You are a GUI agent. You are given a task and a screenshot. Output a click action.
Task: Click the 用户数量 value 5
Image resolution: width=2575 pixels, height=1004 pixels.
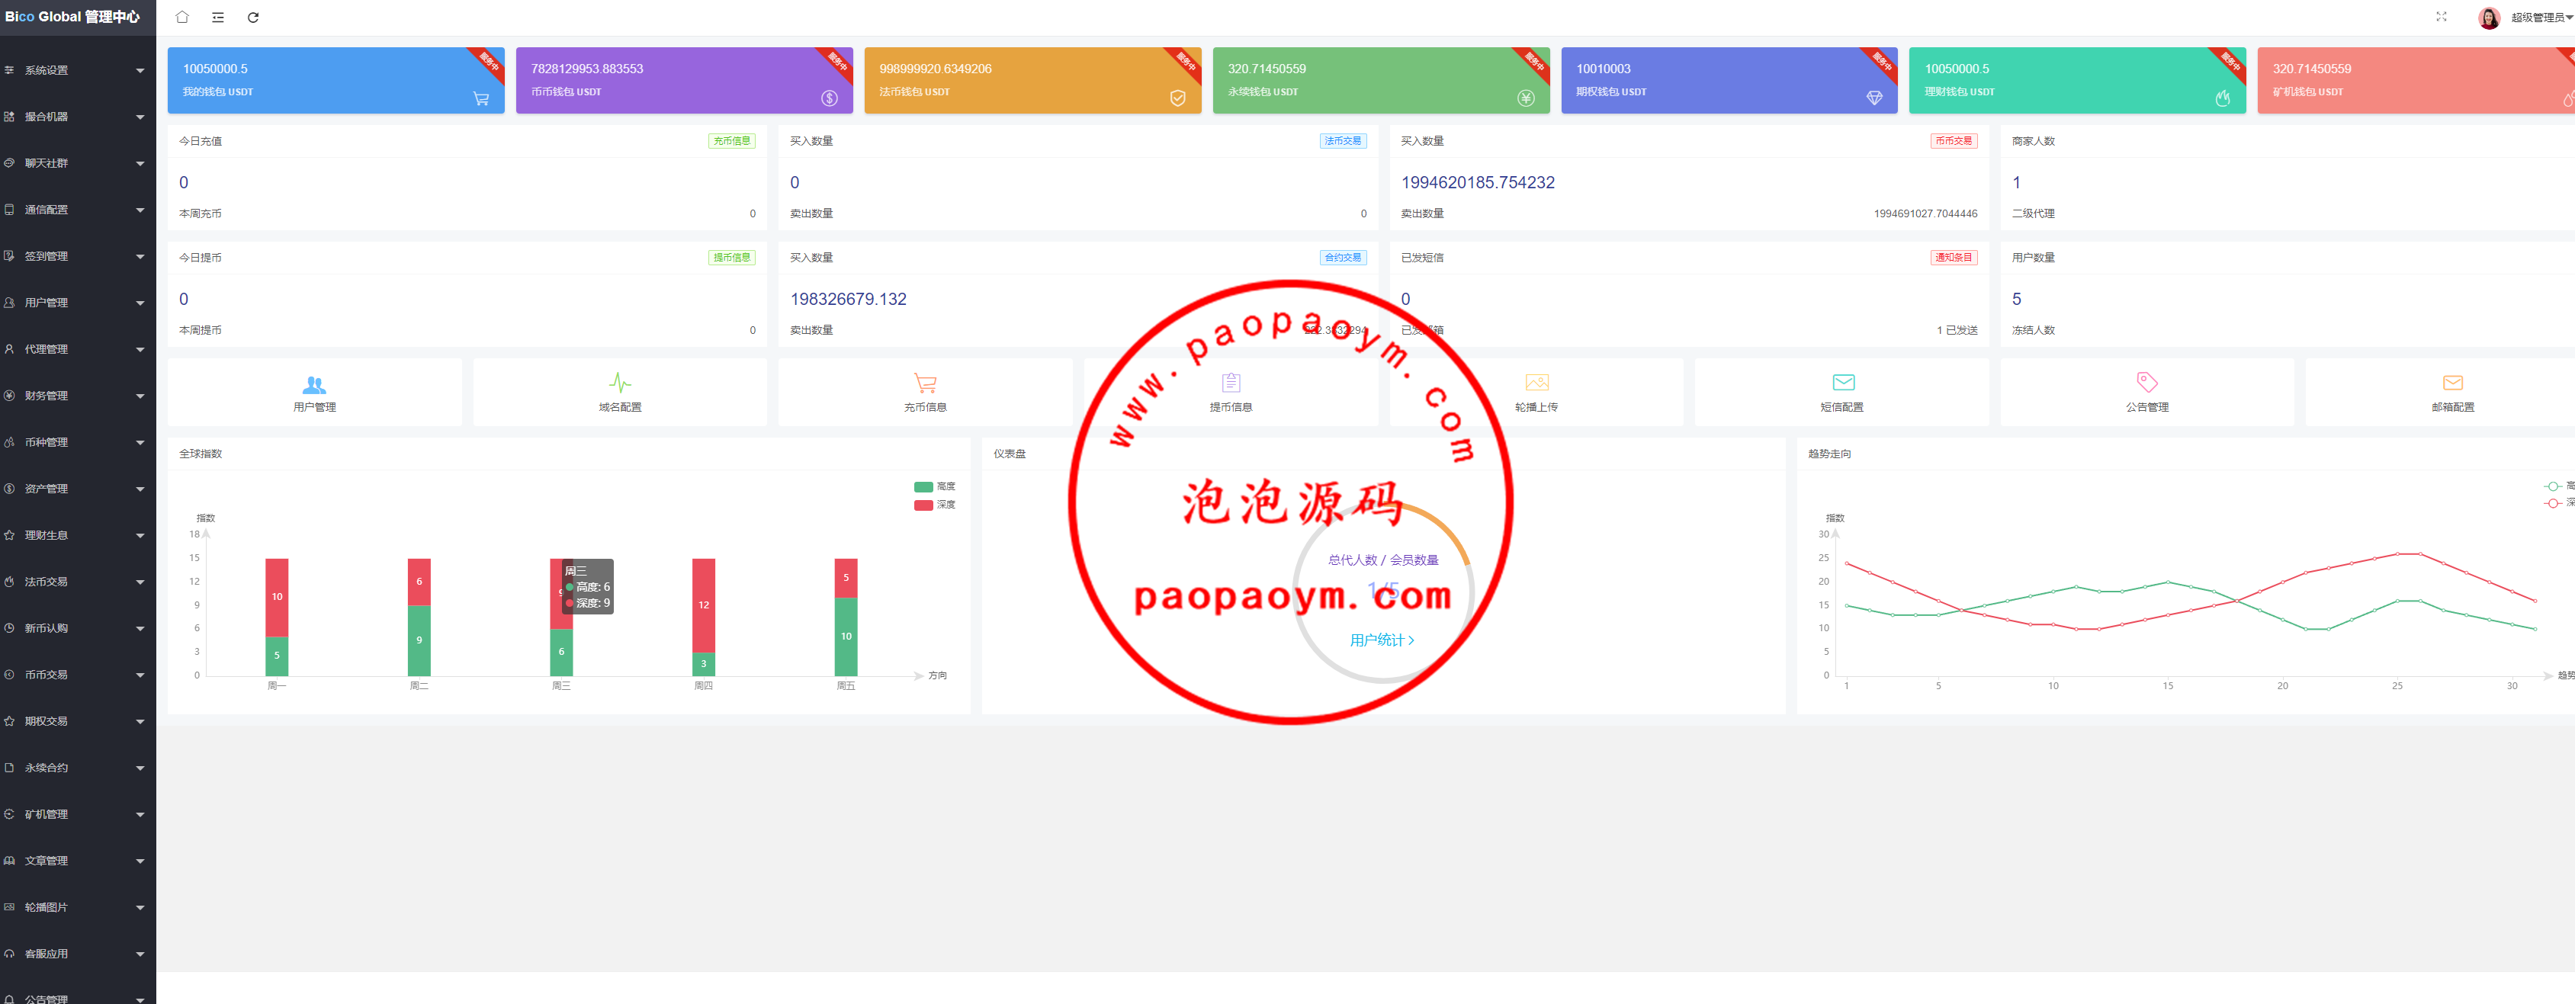(x=2016, y=300)
